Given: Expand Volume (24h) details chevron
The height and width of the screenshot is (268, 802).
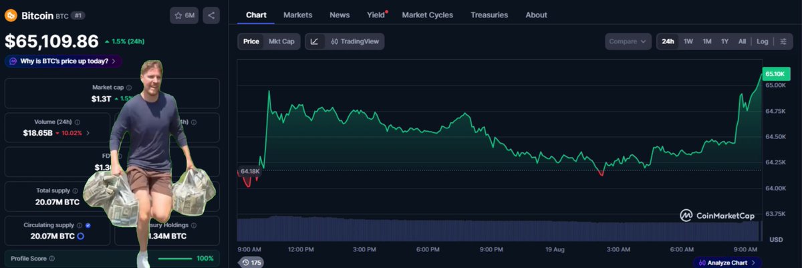Looking at the screenshot, I should point(90,133).
